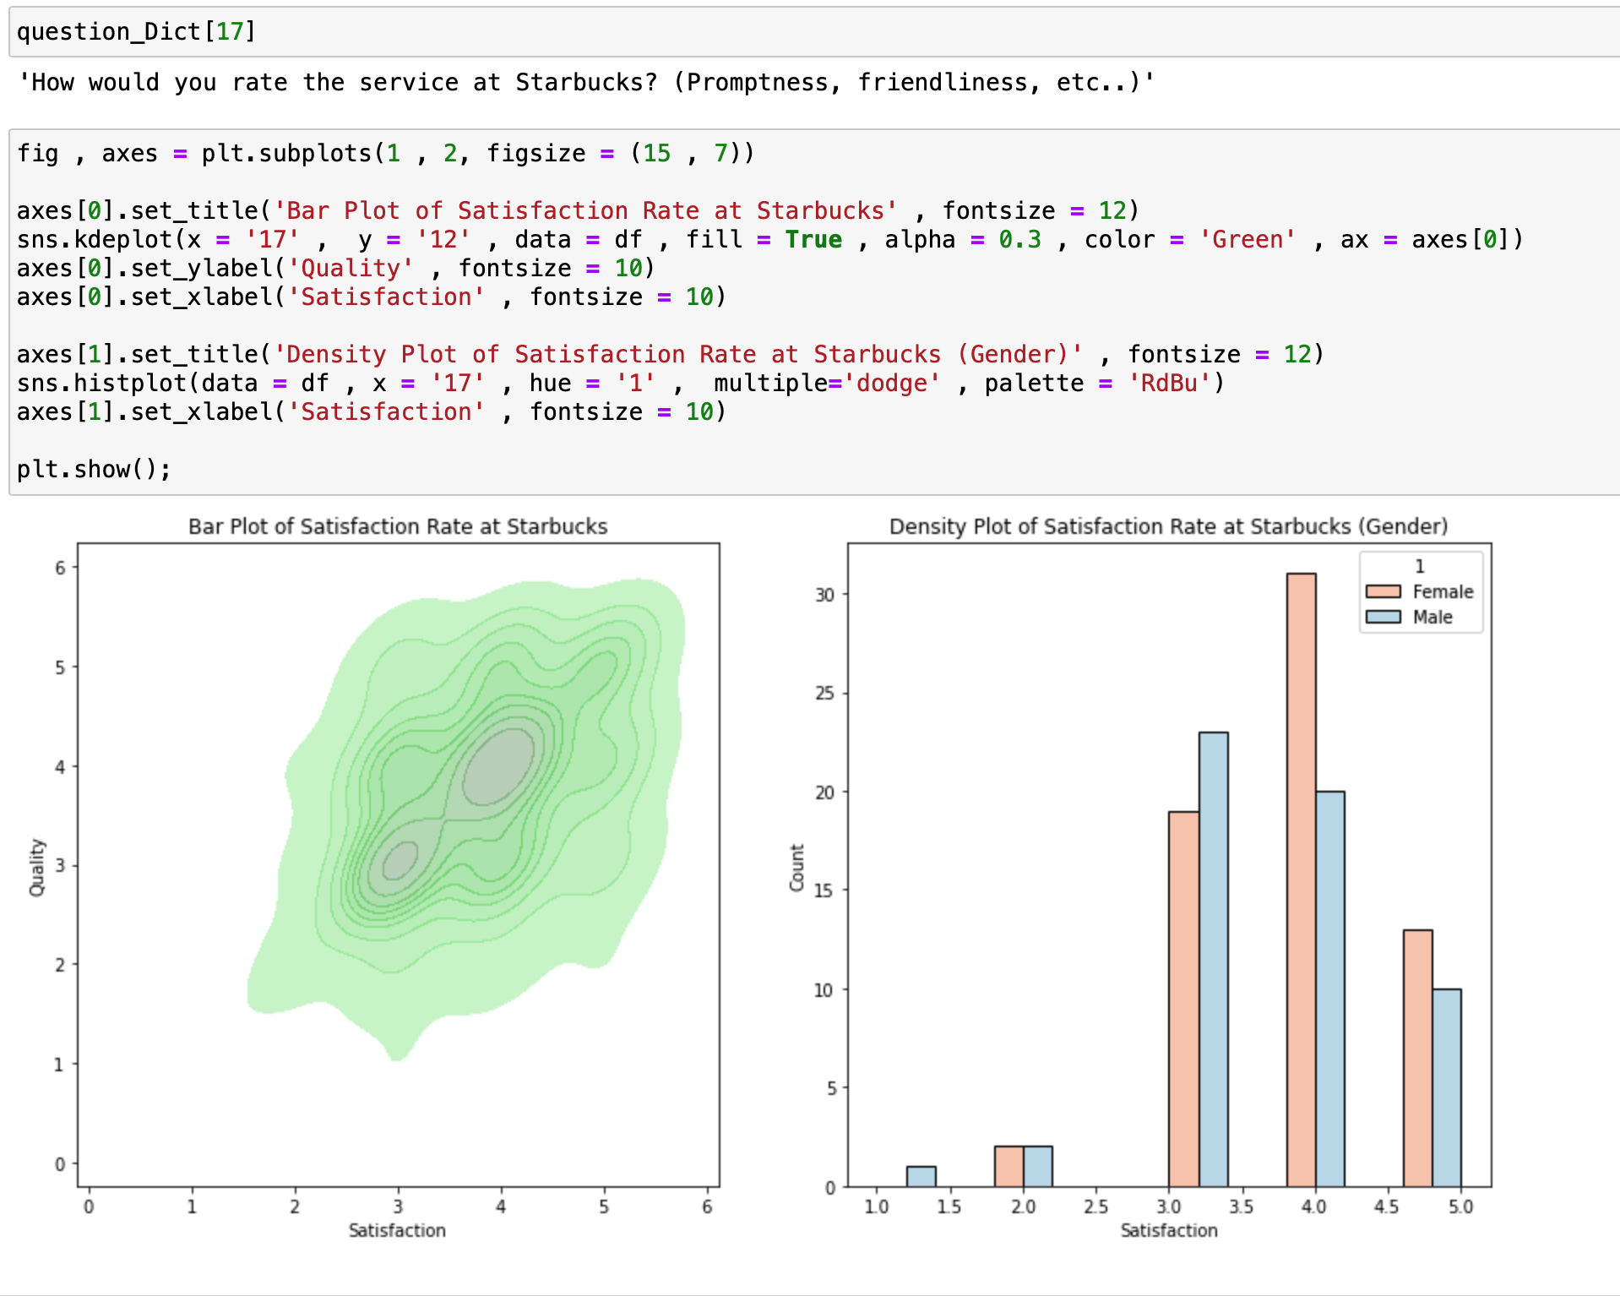Click the single Male bar near 1.0
Screen dimensions: 1620x1296
[x=921, y=1176]
